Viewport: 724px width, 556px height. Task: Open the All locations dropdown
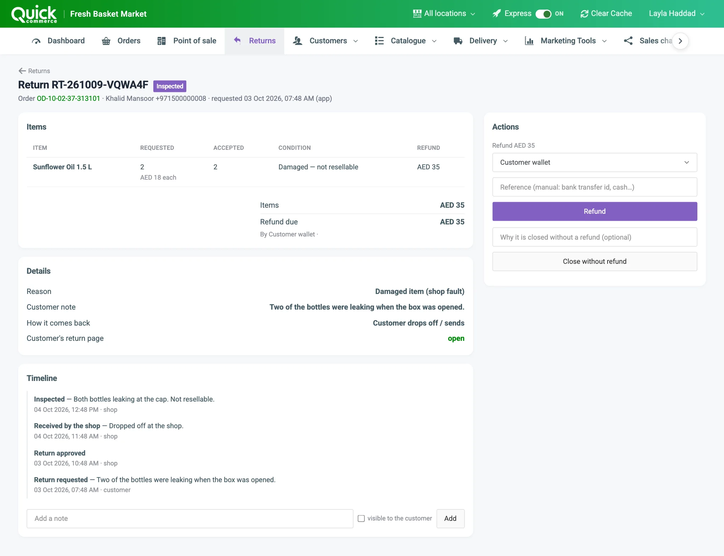[444, 13]
